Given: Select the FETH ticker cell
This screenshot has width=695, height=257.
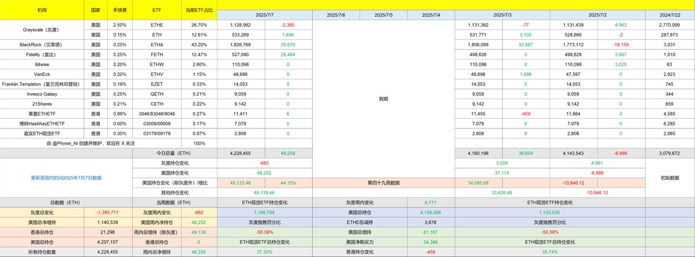Looking at the screenshot, I should 156,54.
